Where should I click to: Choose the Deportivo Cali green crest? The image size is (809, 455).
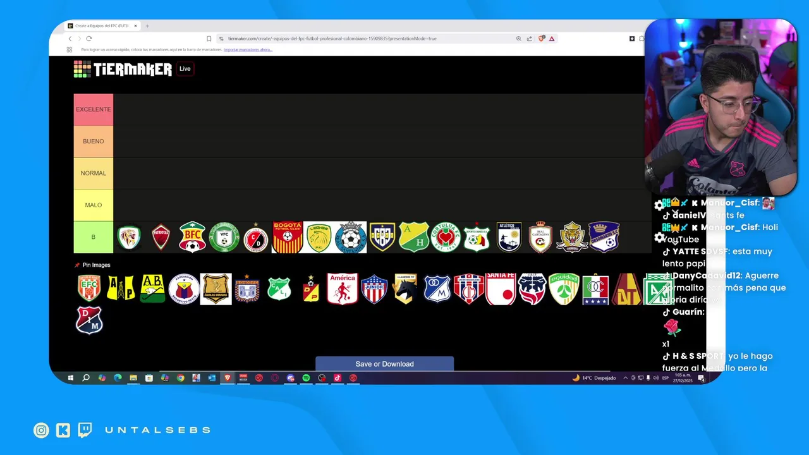pos(279,289)
